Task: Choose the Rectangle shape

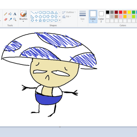Action: [x=44, y=13]
